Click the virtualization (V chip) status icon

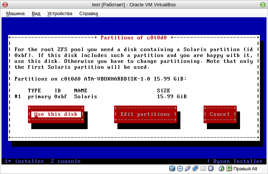[211, 168]
